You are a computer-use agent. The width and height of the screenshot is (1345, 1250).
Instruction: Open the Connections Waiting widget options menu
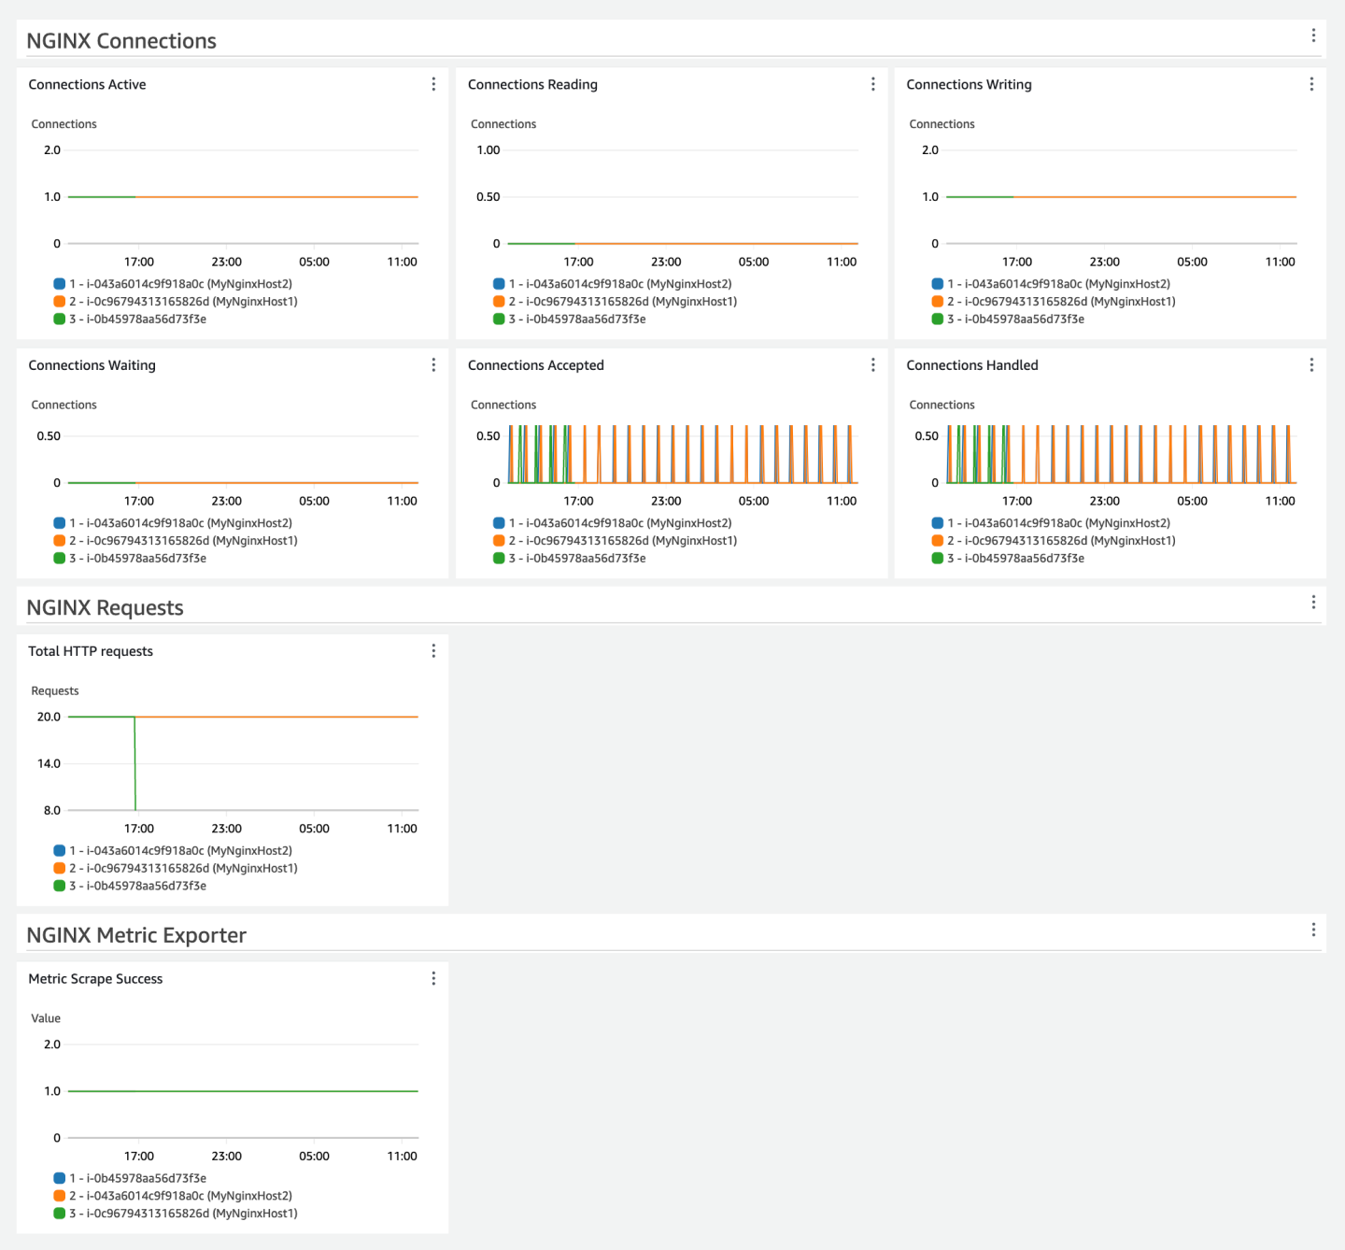[x=433, y=364]
